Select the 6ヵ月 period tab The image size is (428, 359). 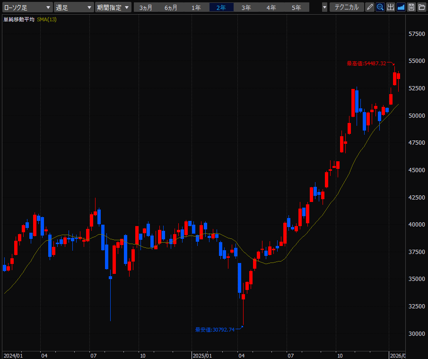(x=171, y=8)
